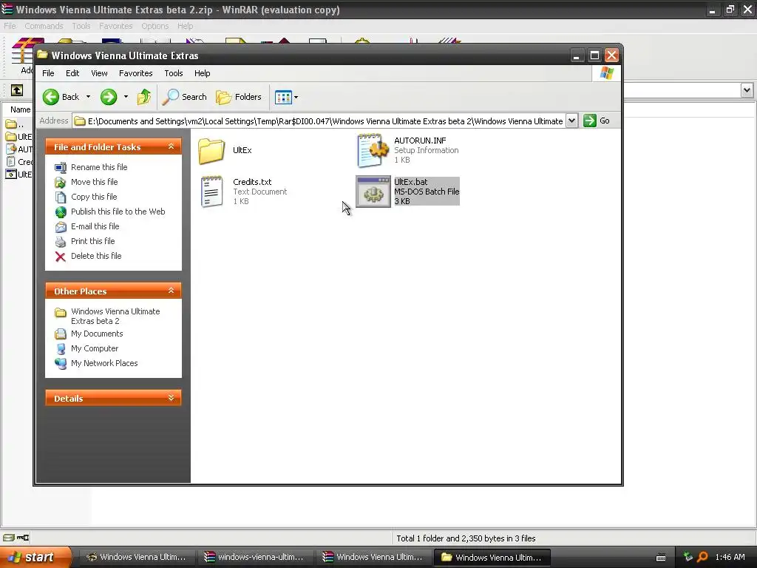
Task: Click the Windows flag logo
Action: coord(606,73)
